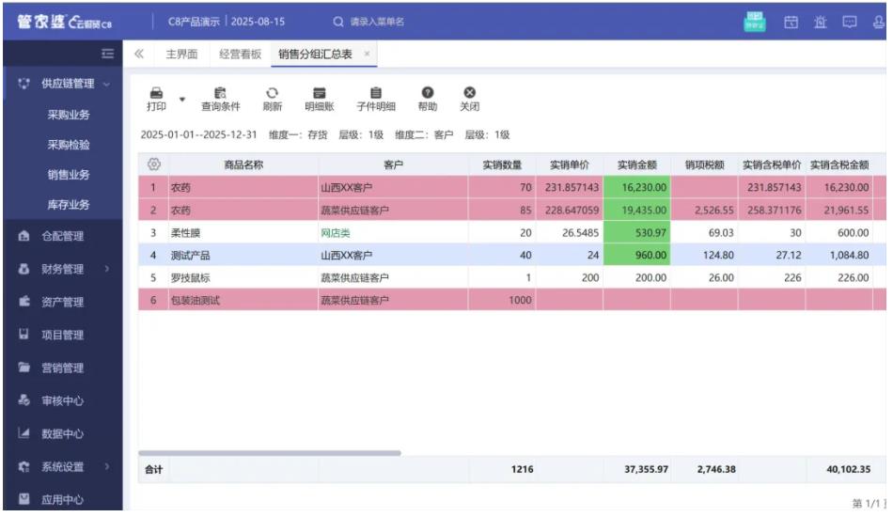Collapse the sidebar menu toggle
Viewport: 893px width, 517px height.
[107, 55]
